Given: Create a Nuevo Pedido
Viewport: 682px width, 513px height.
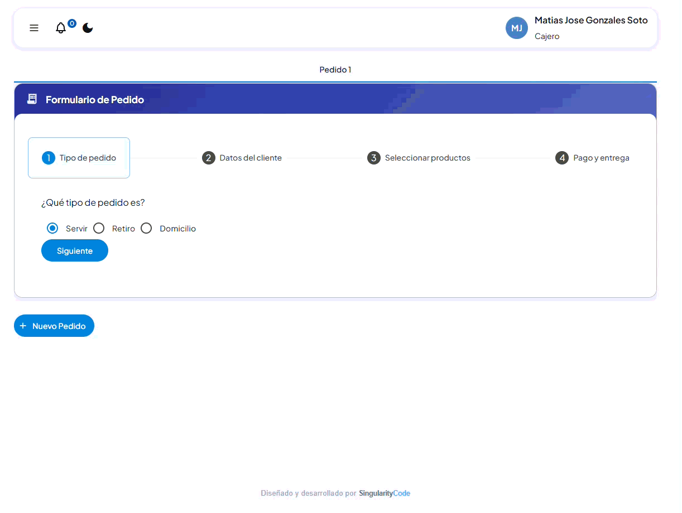Looking at the screenshot, I should 54,326.
